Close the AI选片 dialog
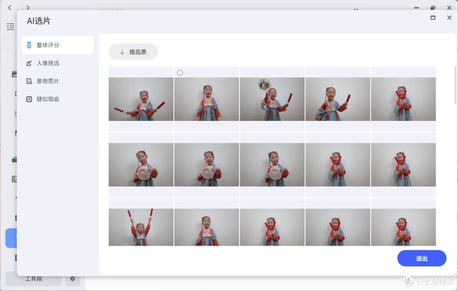Image resolution: width=458 pixels, height=291 pixels. coord(449,18)
